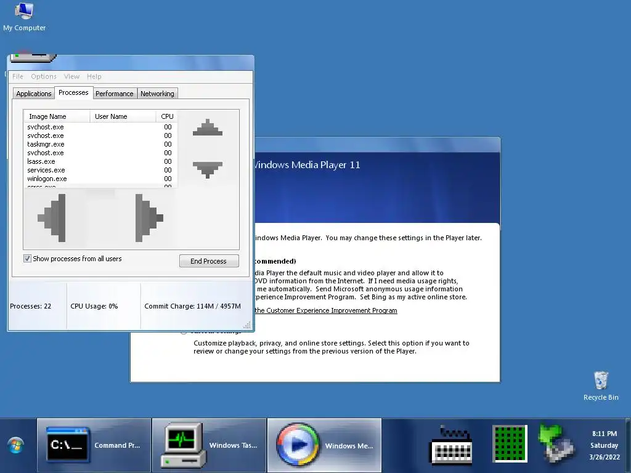The height and width of the screenshot is (473, 631).
Task: Switch to Command Prompt taskbar button
Action: [x=94, y=445]
